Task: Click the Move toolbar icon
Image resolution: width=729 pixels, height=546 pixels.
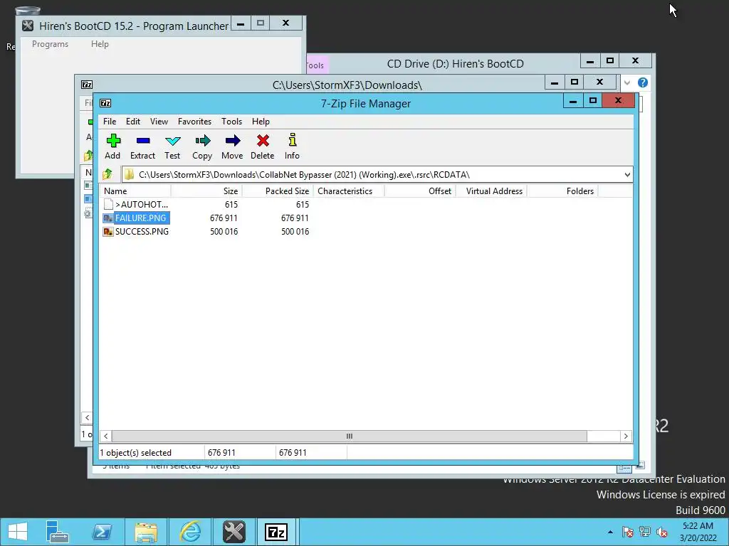Action: 233,141
